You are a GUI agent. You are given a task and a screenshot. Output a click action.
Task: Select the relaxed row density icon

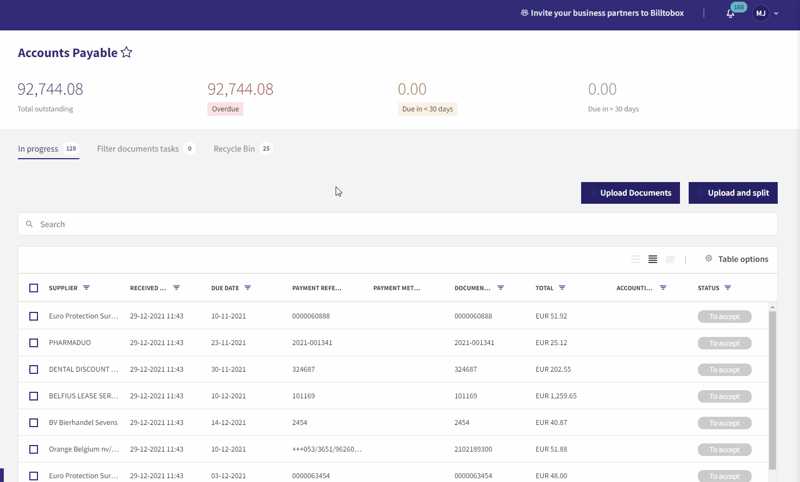click(x=635, y=259)
